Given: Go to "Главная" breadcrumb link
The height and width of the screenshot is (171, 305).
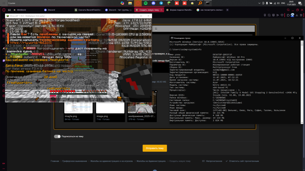Looking at the screenshot, I should [55, 161].
